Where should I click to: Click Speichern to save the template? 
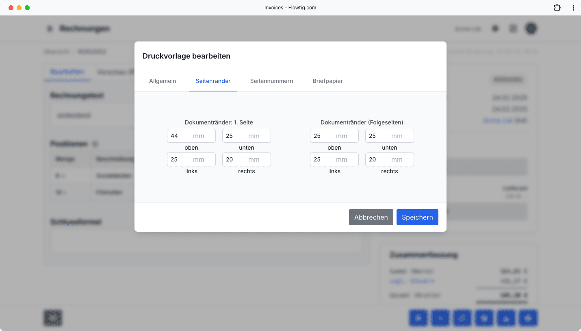[417, 217]
